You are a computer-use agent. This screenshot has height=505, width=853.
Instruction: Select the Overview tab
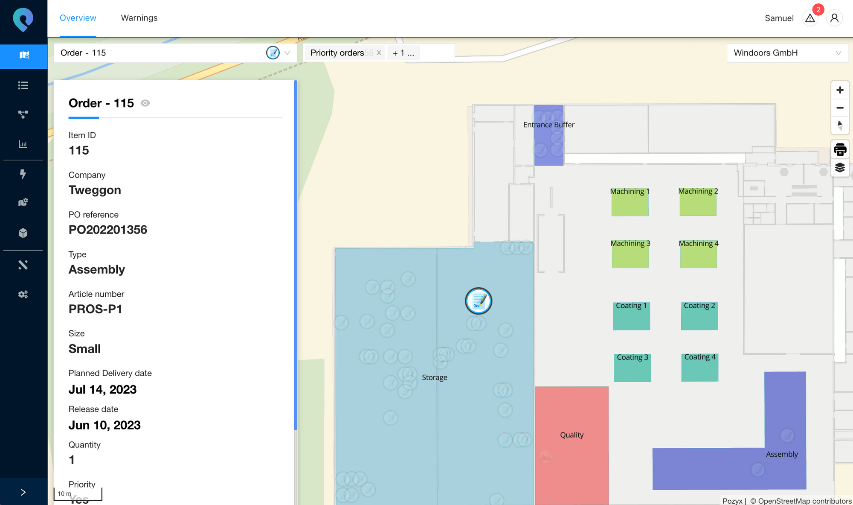point(78,18)
